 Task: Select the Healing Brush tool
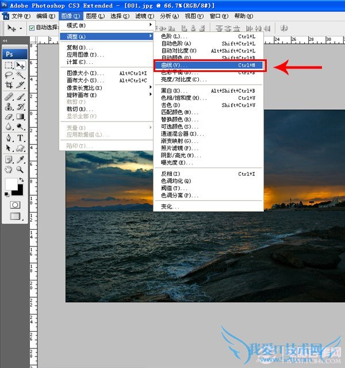tap(9, 96)
